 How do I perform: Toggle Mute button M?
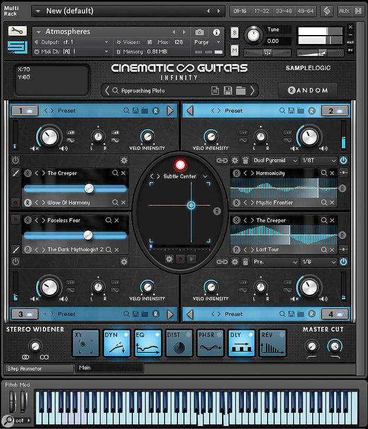point(234,51)
